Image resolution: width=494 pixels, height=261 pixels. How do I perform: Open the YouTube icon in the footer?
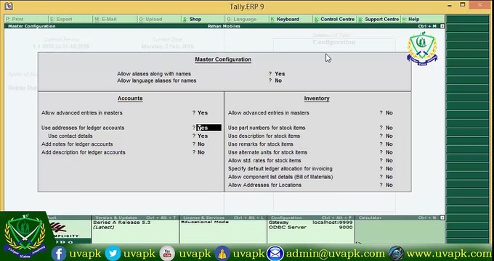(x=167, y=254)
